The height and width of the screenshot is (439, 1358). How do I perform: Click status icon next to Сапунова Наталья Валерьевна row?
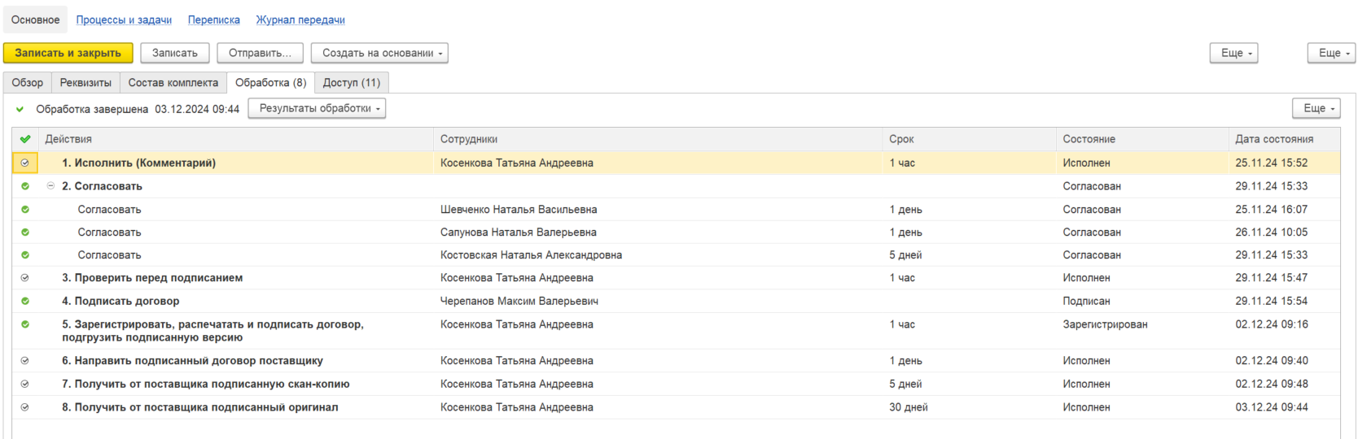pyautogui.click(x=25, y=232)
